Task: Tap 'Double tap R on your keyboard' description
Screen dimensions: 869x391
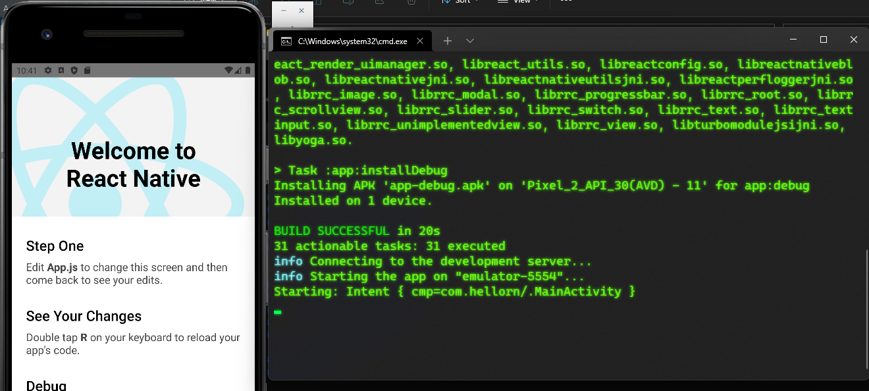Action: point(133,344)
